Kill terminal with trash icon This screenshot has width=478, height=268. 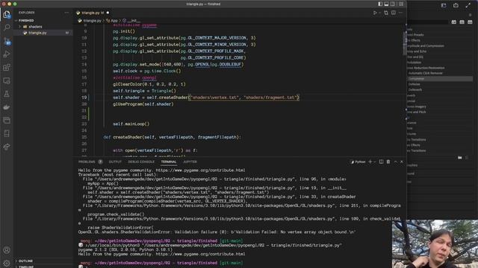(x=388, y=162)
